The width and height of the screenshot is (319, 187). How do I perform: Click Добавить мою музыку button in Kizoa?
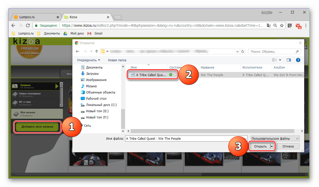click(37, 127)
